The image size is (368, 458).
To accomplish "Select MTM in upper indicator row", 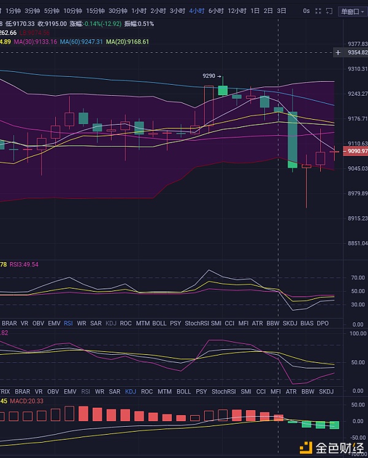I will click(x=143, y=324).
